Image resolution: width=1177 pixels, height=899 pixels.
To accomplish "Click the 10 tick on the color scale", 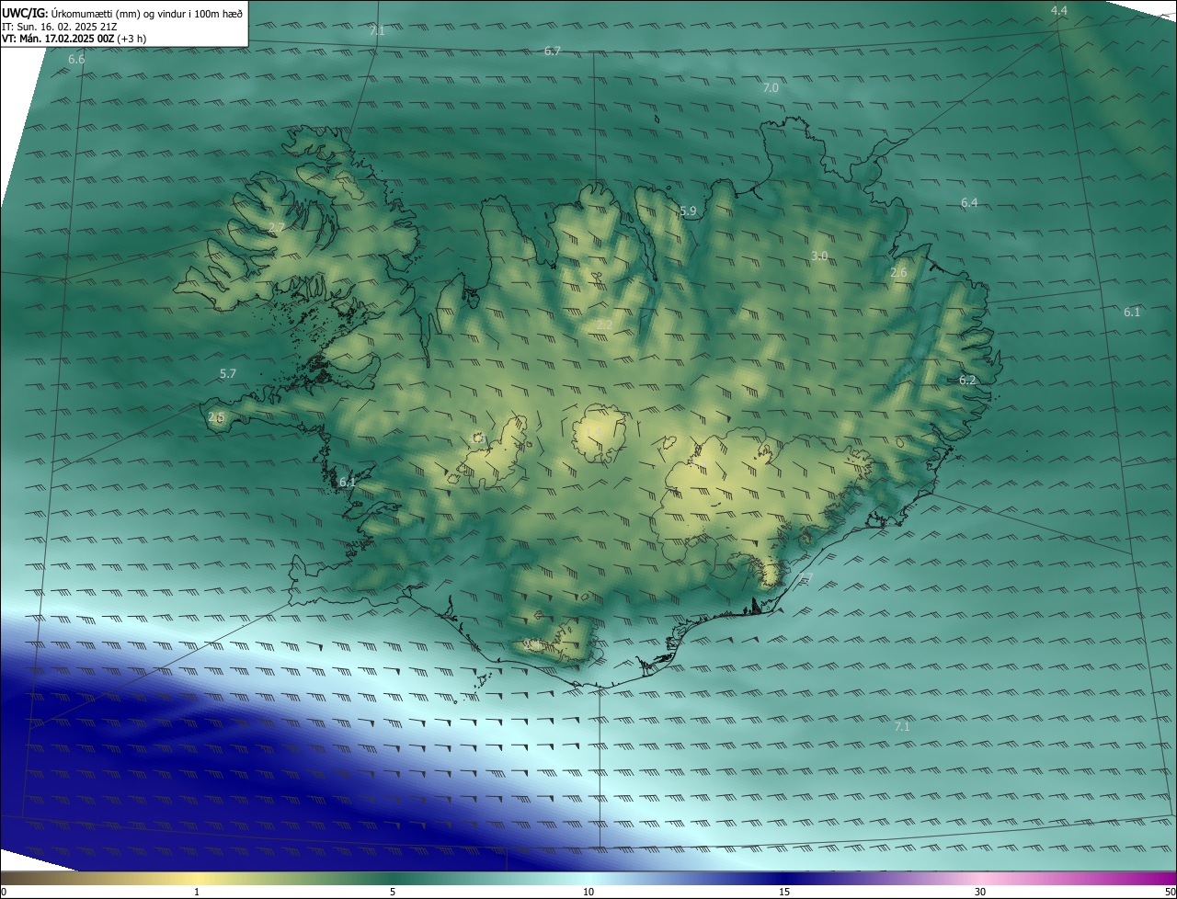I will pyautogui.click(x=588, y=892).
